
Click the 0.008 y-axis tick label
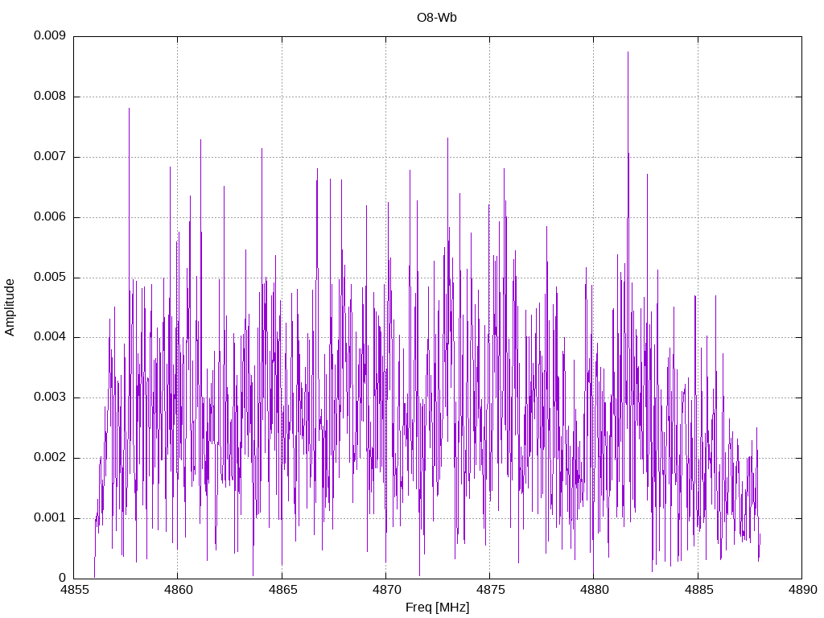(x=49, y=97)
